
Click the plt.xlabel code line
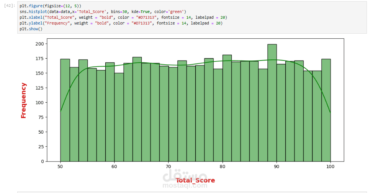tap(123, 17)
